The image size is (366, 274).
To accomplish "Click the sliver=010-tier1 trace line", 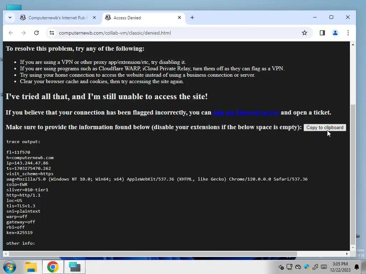I will point(27,190).
